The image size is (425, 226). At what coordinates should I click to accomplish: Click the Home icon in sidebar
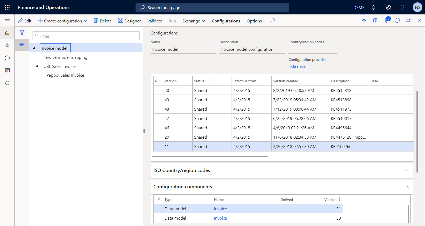pyautogui.click(x=7, y=33)
